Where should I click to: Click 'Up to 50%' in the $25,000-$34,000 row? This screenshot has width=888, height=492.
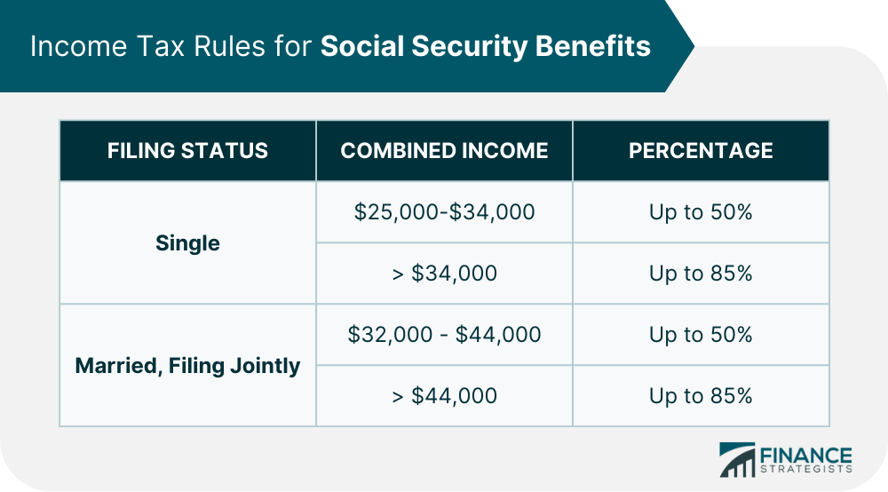tap(701, 212)
